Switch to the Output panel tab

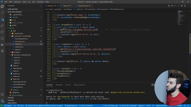click(68, 85)
